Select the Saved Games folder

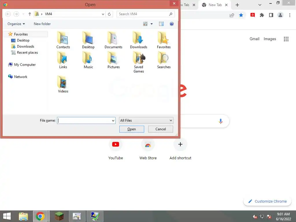pyautogui.click(x=138, y=62)
